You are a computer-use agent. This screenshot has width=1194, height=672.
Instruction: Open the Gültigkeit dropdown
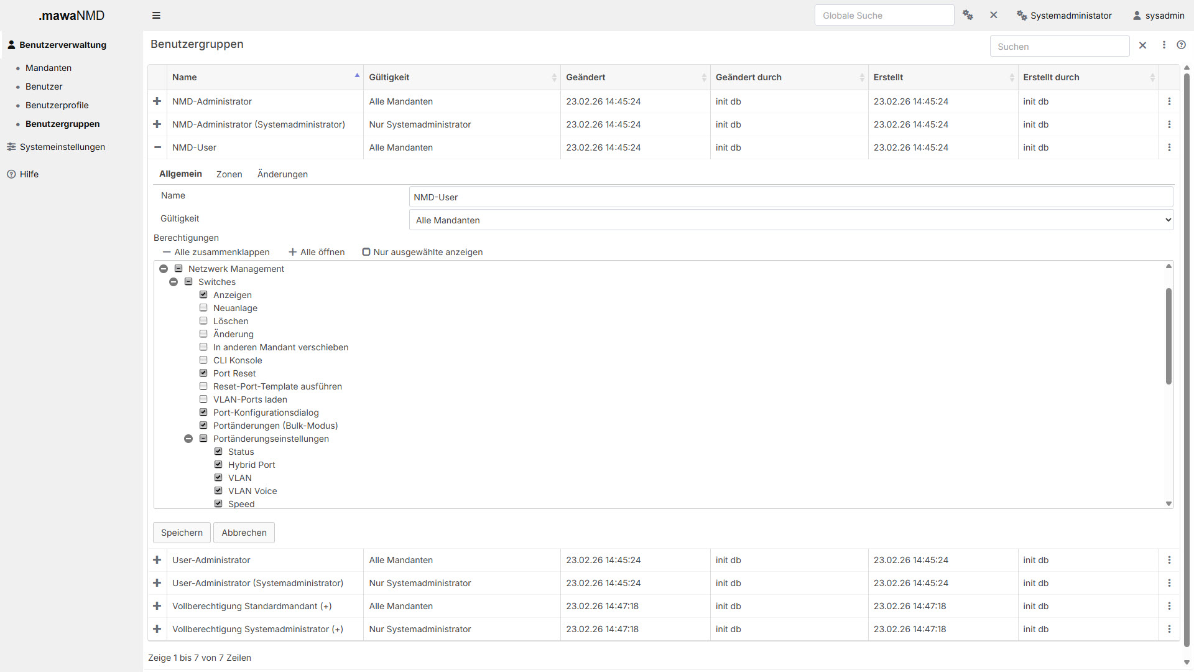(x=791, y=220)
